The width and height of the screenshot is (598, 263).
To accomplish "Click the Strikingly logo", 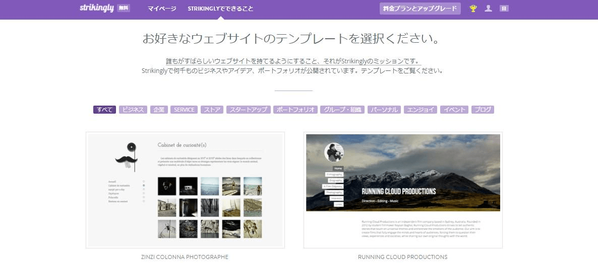I will [x=97, y=8].
